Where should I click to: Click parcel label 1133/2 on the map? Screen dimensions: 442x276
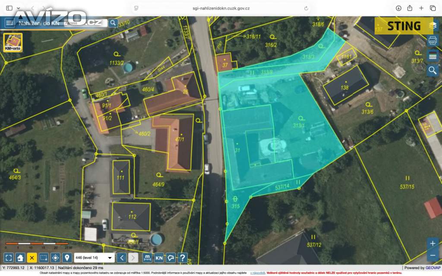tap(117, 63)
